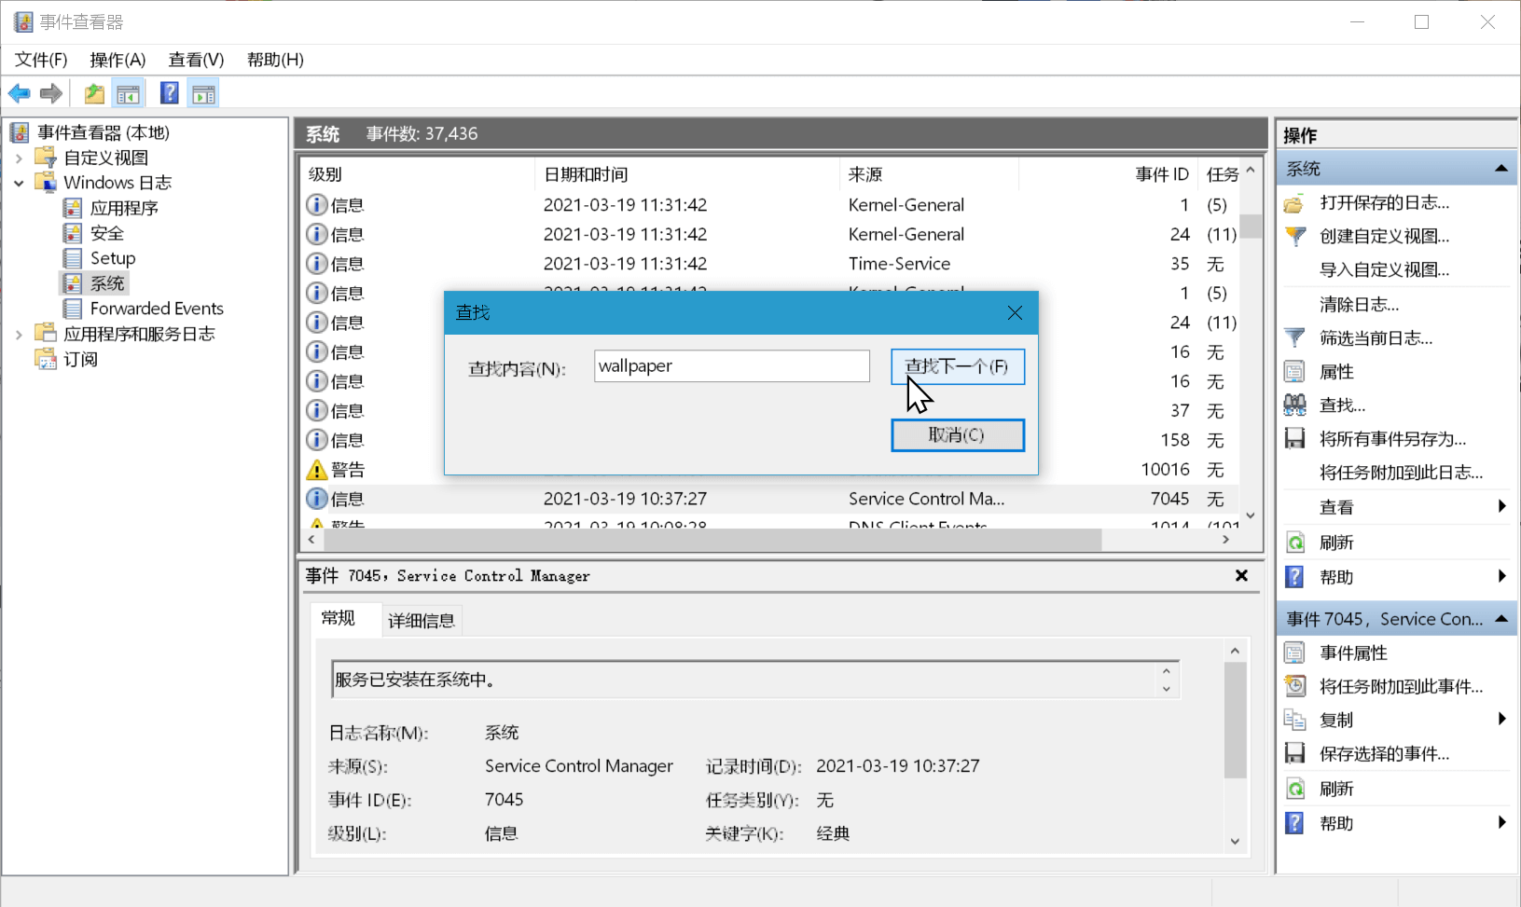Collapse the Windows 日志 tree node
1521x907 pixels.
point(20,183)
